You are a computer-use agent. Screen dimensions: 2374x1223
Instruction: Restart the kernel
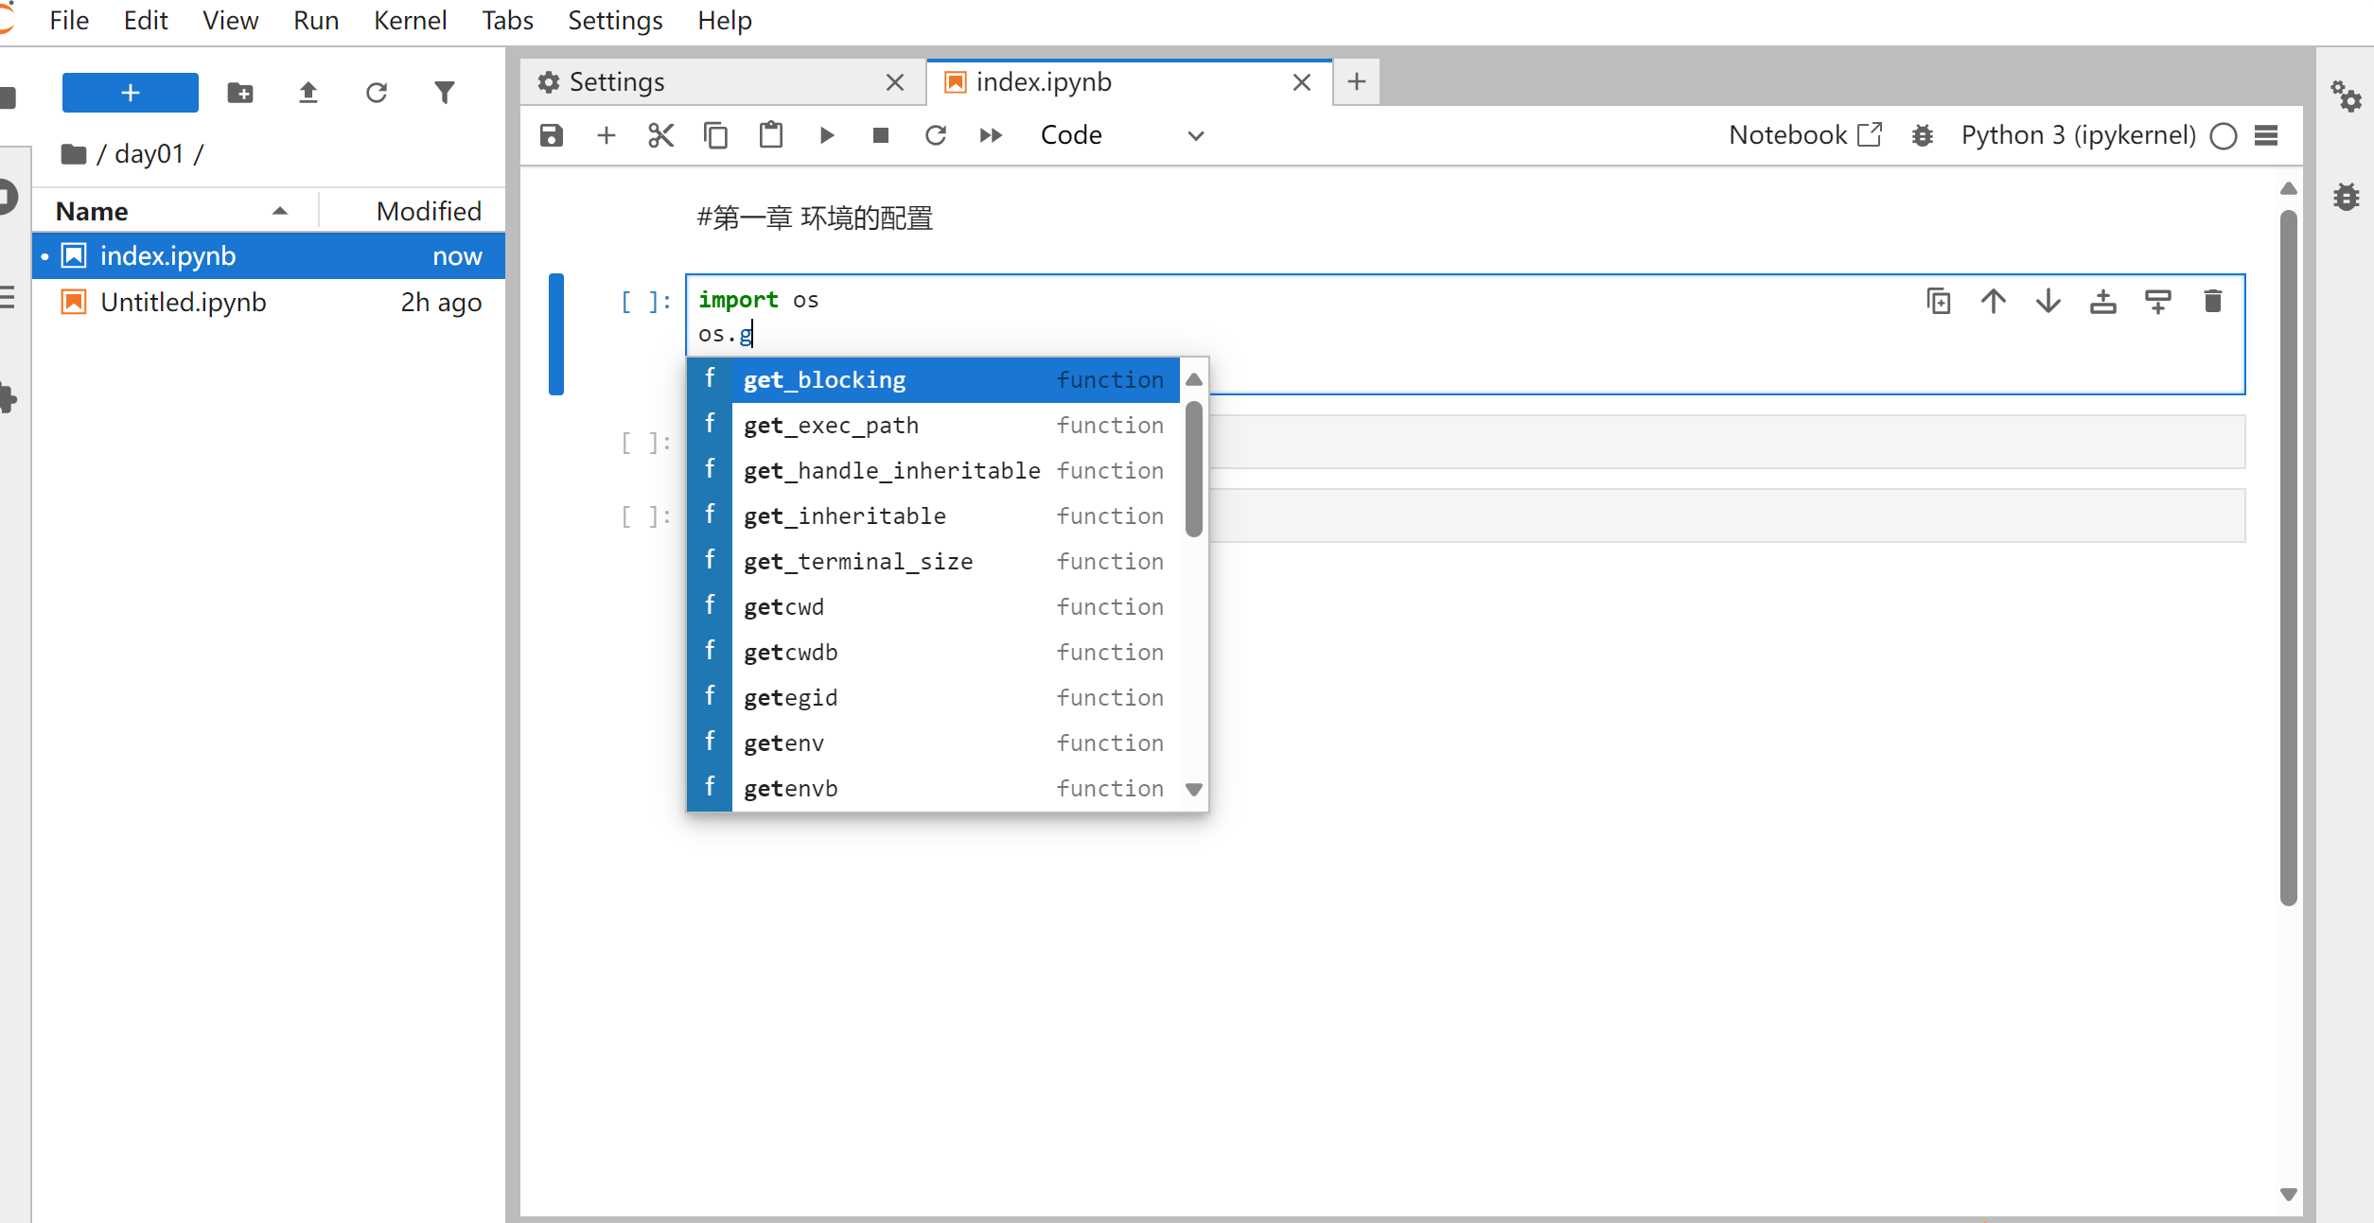click(x=936, y=135)
